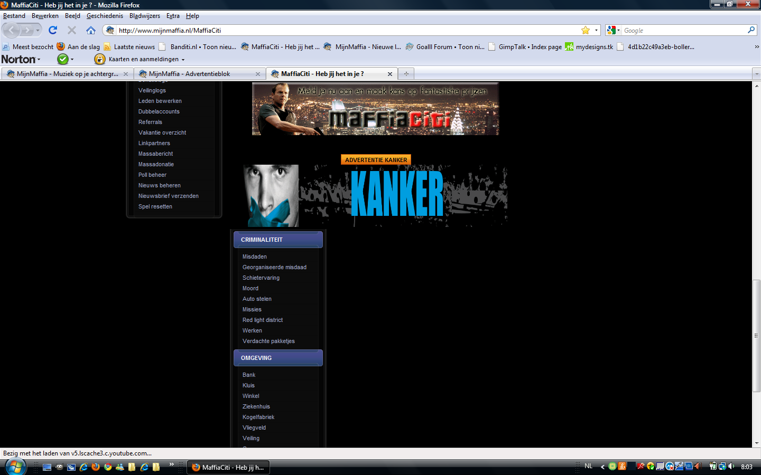This screenshot has width=761, height=475.
Task: Open the Bewerken menu
Action: click(45, 16)
